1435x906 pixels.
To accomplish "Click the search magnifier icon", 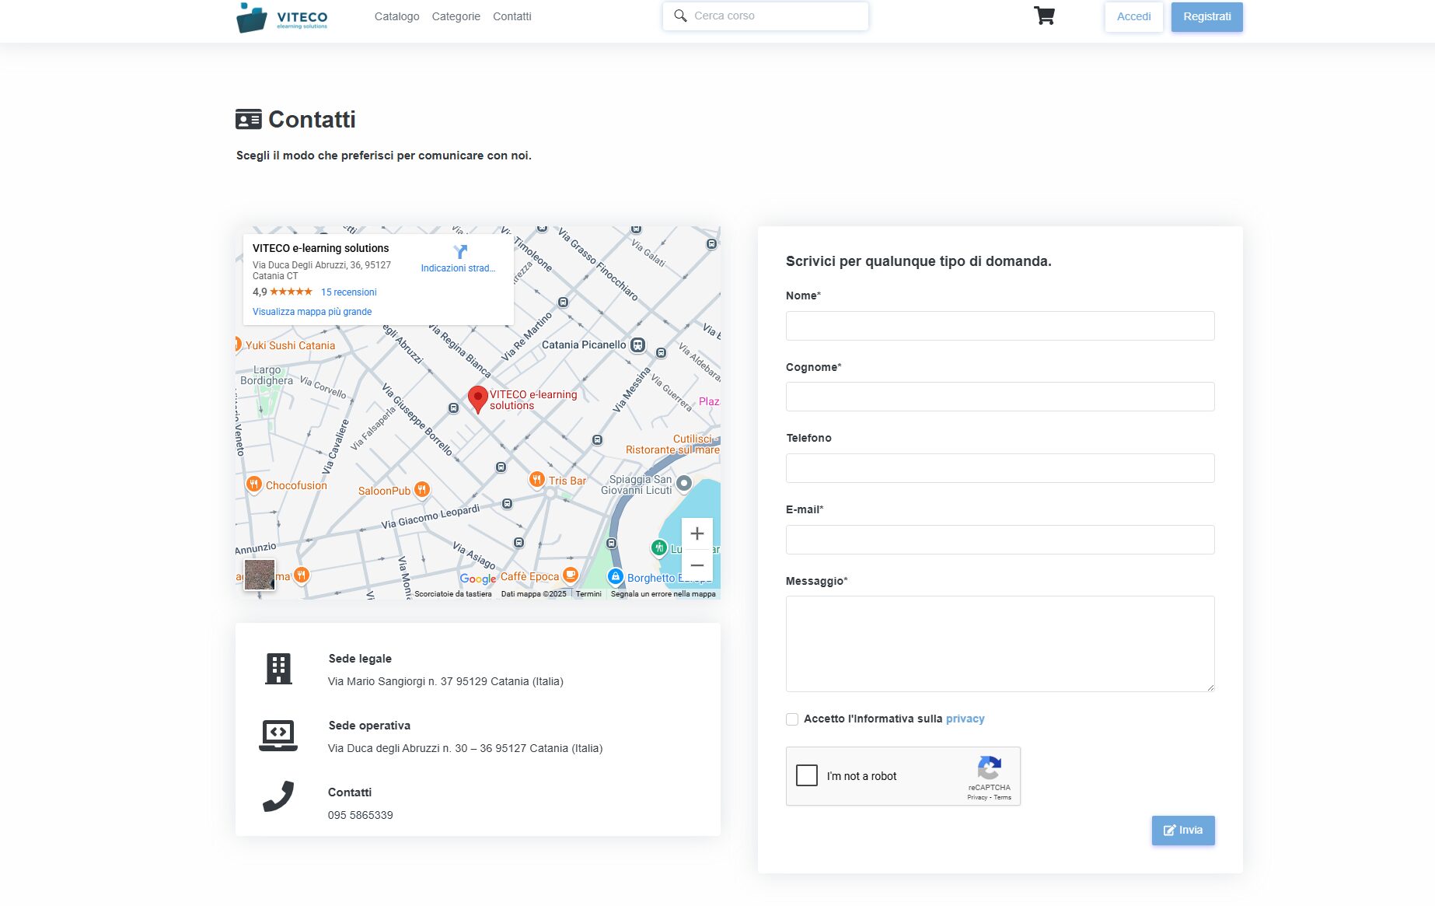I will pos(680,16).
